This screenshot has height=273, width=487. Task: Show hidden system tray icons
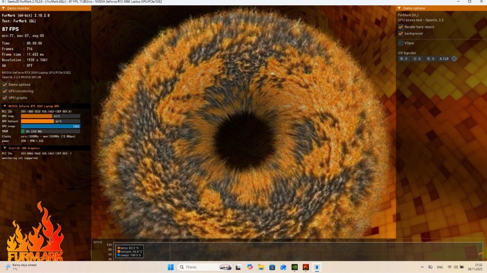[422, 267]
